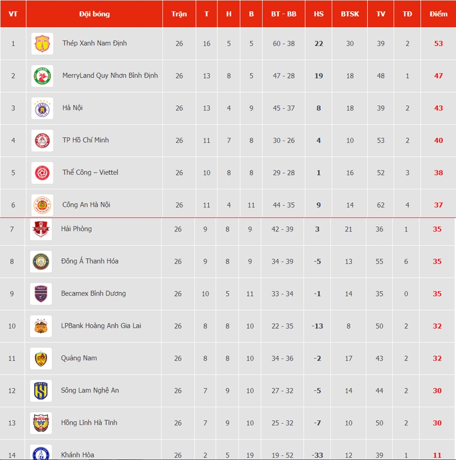Click the Thép Xanh Nam Định club logo

(x=42, y=43)
